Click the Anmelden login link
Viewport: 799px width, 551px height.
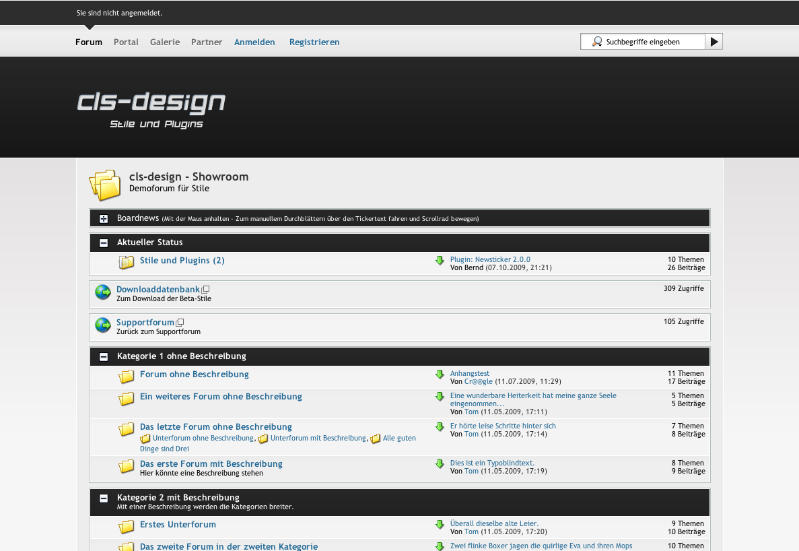(254, 42)
